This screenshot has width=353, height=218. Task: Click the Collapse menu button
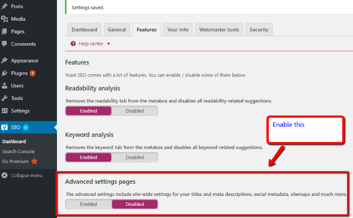click(x=26, y=175)
